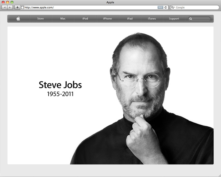Reload the page with the refresh icon

coord(166,8)
